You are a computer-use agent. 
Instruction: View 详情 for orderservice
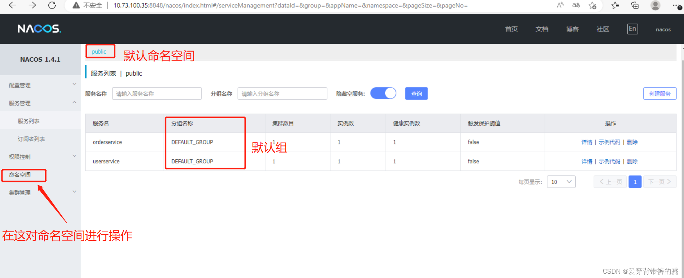pos(587,142)
